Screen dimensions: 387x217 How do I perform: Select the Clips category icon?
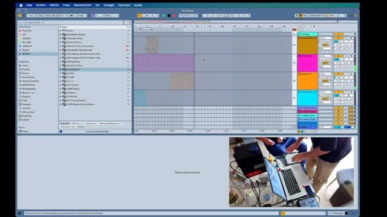pos(20,101)
